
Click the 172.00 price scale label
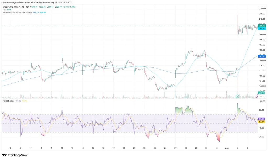coord(262,71)
